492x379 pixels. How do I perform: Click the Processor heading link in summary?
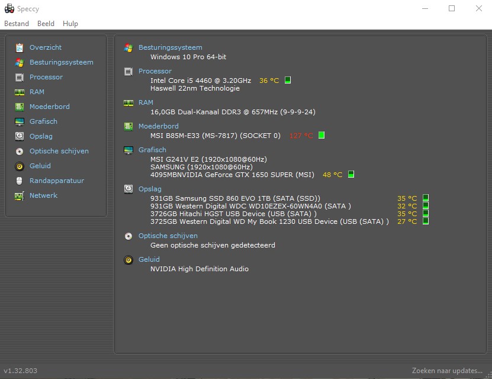click(155, 71)
